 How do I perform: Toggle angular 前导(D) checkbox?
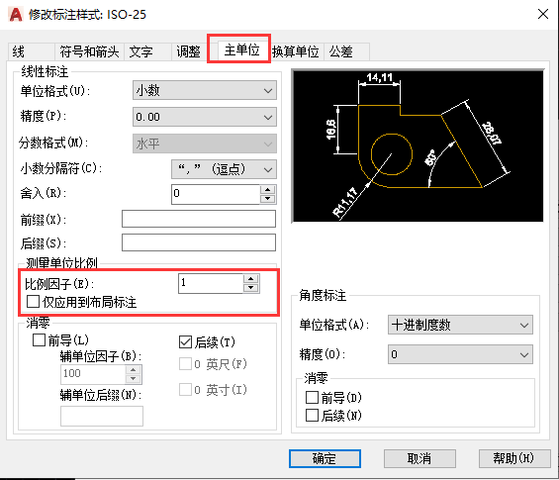click(312, 397)
